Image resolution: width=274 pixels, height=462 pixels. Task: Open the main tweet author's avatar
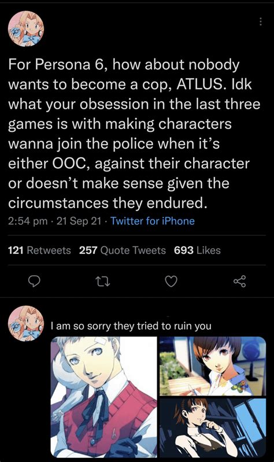tap(25, 28)
